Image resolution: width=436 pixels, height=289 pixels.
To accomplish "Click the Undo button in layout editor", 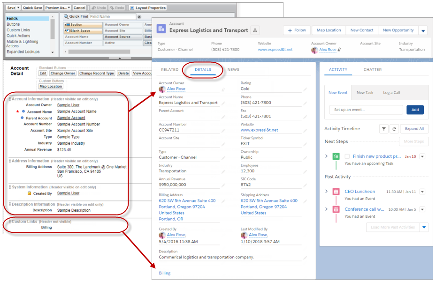I will (x=99, y=8).
